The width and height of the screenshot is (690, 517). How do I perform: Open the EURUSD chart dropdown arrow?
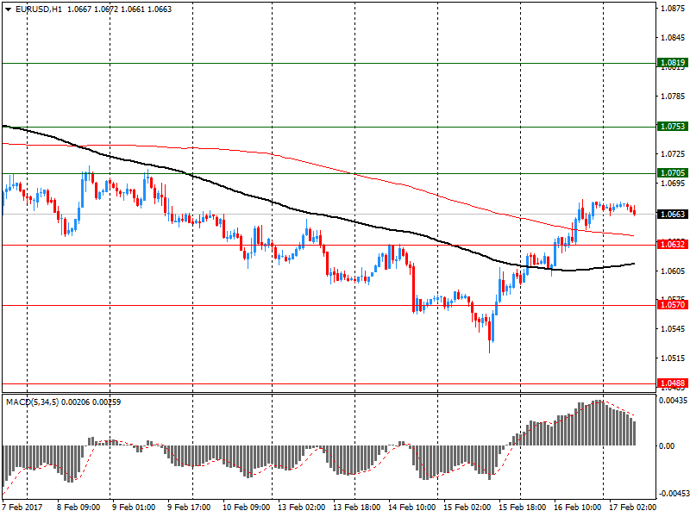[9, 9]
